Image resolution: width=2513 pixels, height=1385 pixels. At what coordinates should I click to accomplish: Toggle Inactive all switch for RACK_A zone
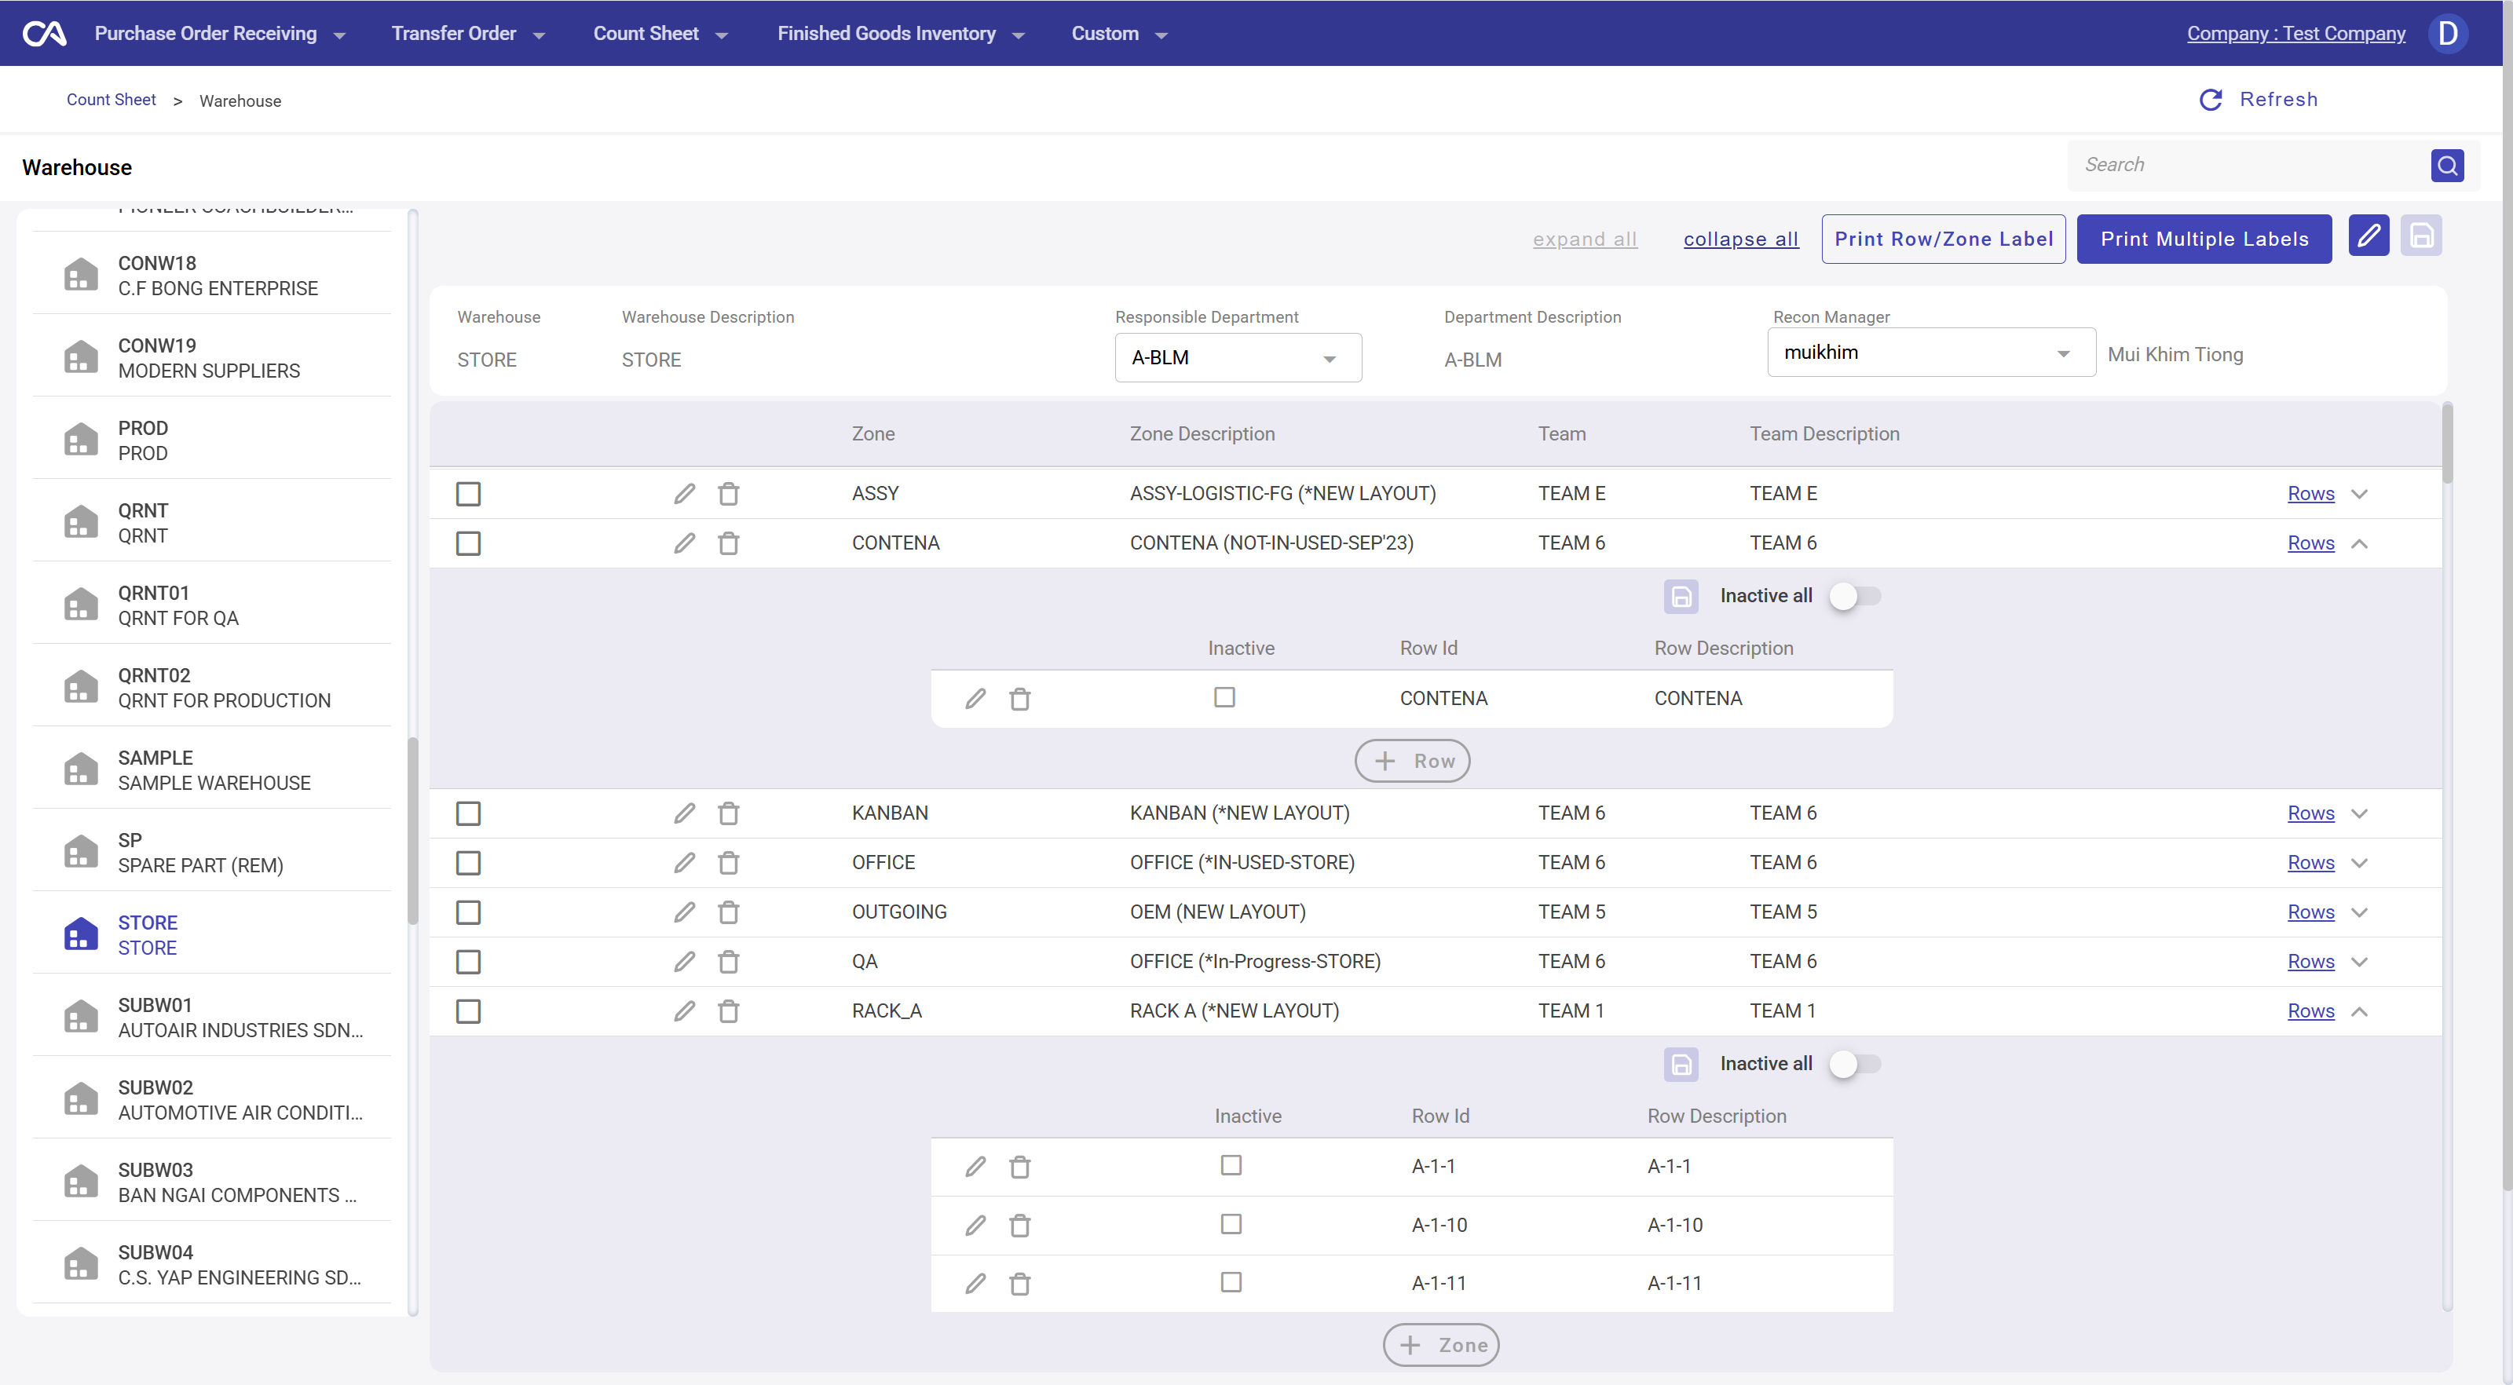1854,1064
